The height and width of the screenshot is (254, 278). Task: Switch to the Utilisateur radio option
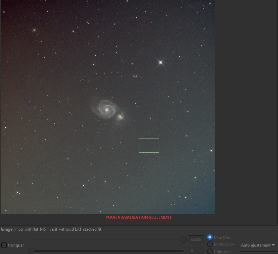click(x=210, y=251)
